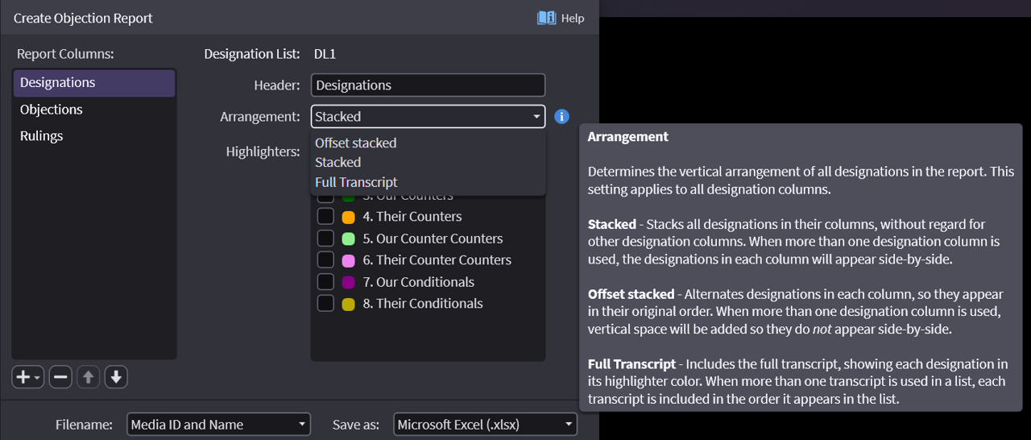Screen dimensions: 1031x440
Task: Click the remove column minus button
Action: point(60,376)
